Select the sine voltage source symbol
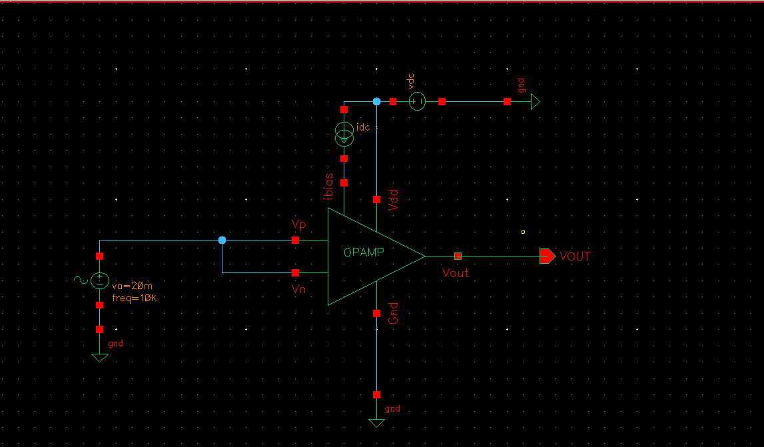 99,280
